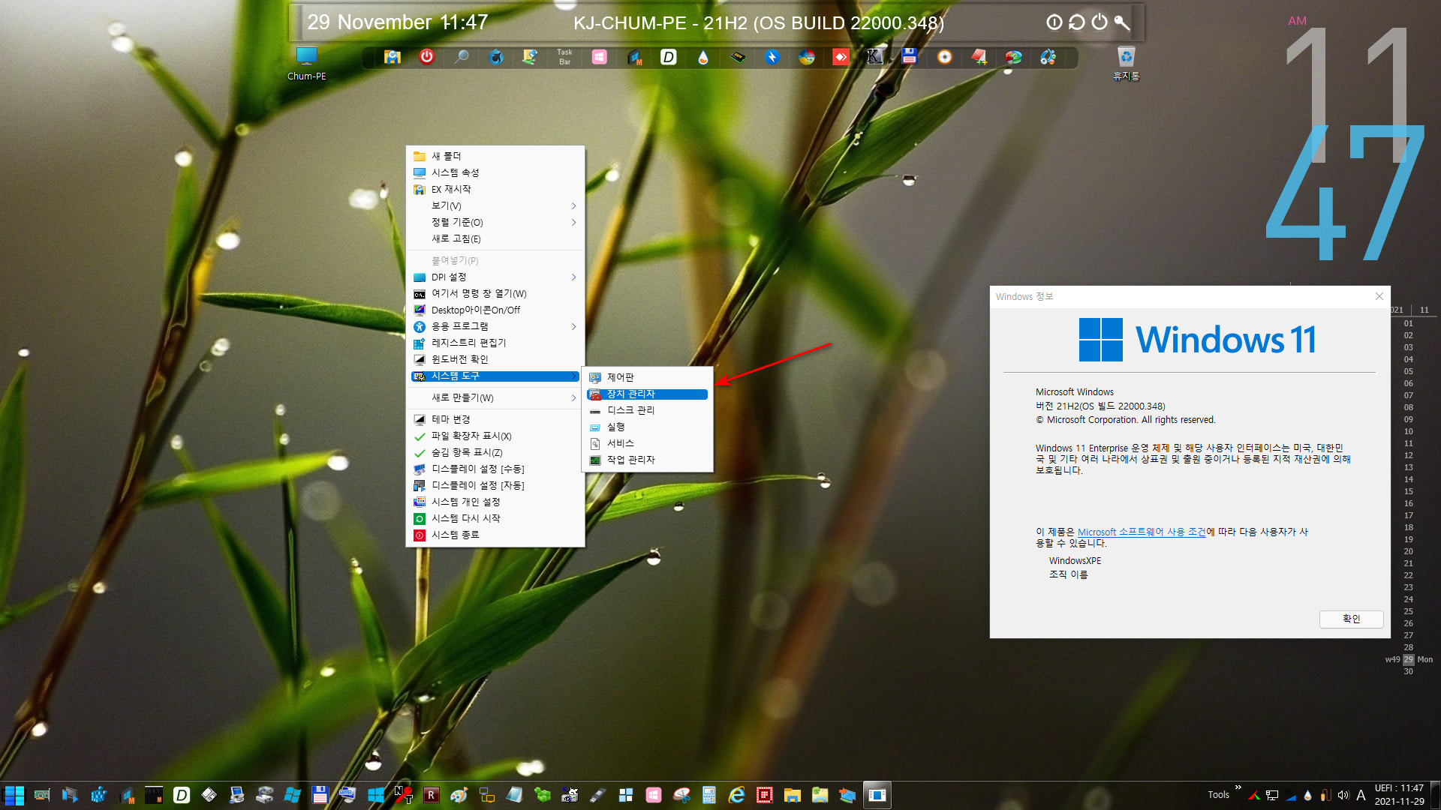Click the magnifier search icon in top dock
Screen dimensions: 1441x810
(x=462, y=56)
